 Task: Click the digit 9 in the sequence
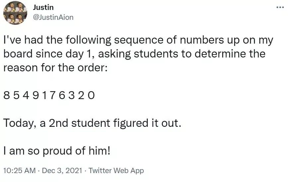click(x=36, y=95)
